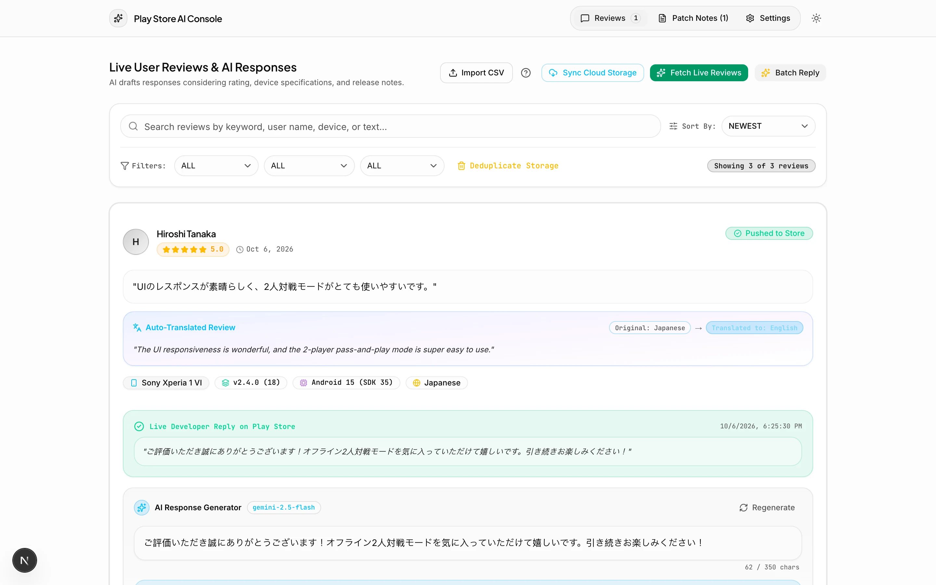Click the magnifier search icon

coord(133,126)
